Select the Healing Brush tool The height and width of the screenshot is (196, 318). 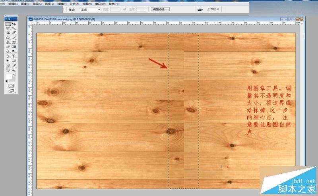tap(8, 38)
